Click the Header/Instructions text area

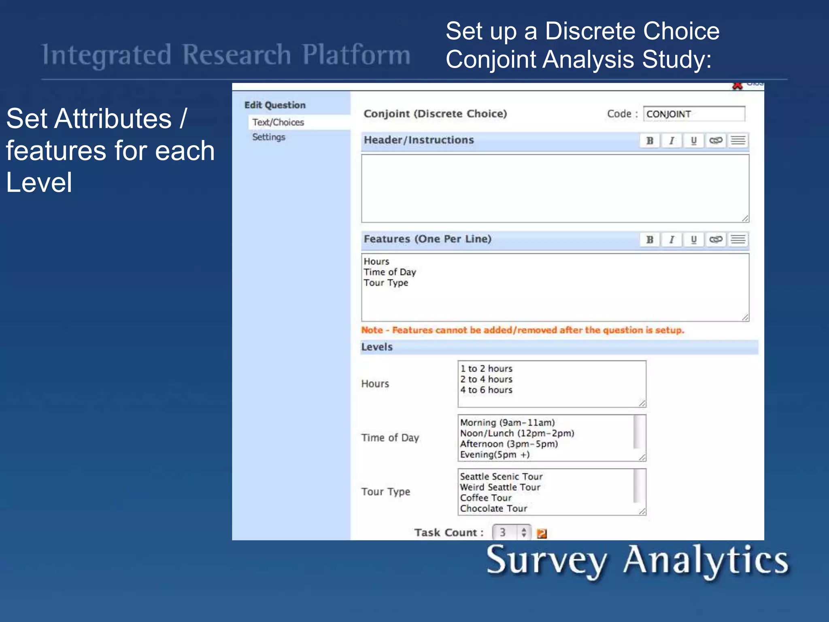(x=555, y=188)
